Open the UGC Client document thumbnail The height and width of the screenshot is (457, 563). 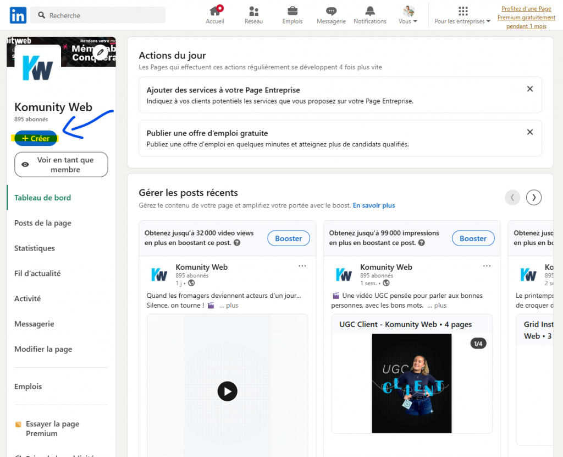pyautogui.click(x=411, y=383)
